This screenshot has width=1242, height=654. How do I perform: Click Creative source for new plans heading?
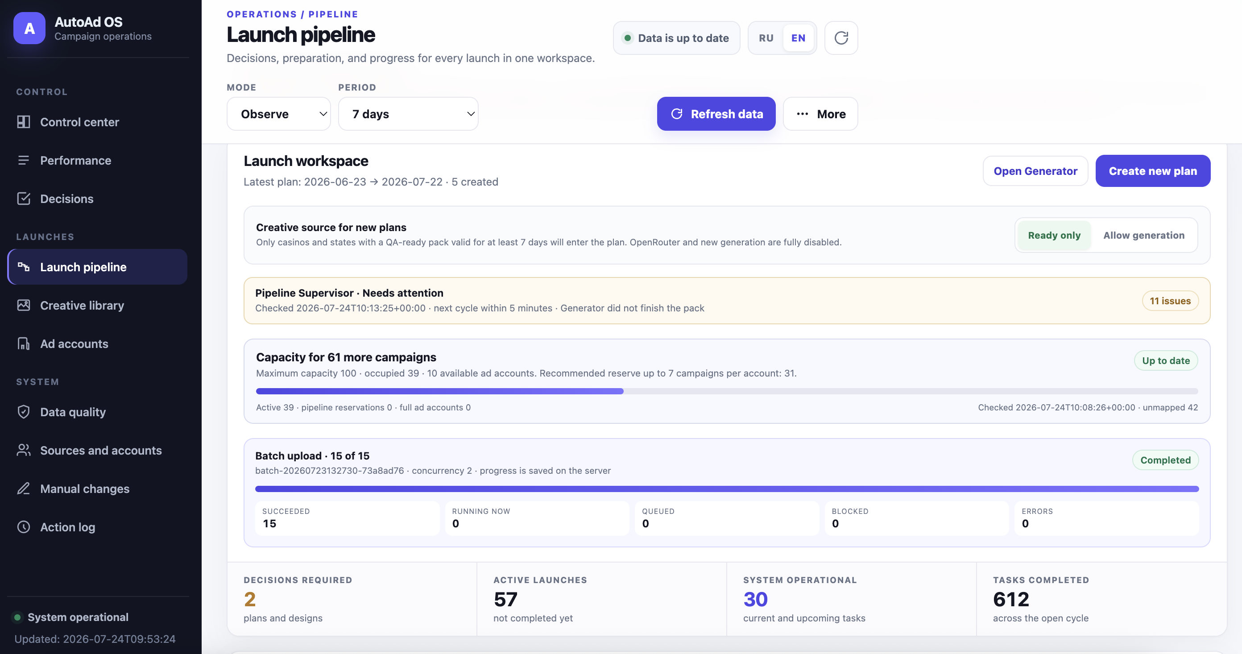tap(331, 227)
